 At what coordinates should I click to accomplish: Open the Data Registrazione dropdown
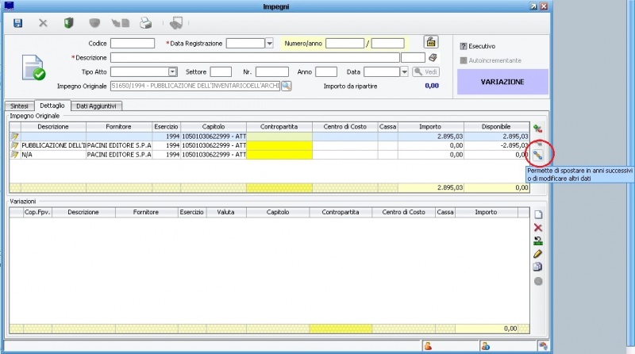coord(270,43)
